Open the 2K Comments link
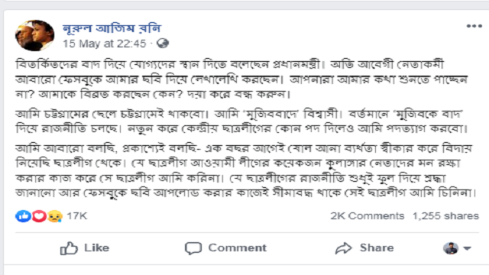 coord(368,215)
